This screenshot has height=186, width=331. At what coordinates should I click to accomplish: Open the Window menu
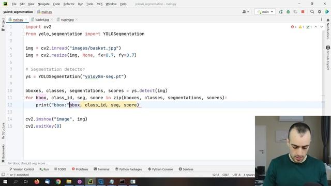pyautogui.click(x=111, y=4)
